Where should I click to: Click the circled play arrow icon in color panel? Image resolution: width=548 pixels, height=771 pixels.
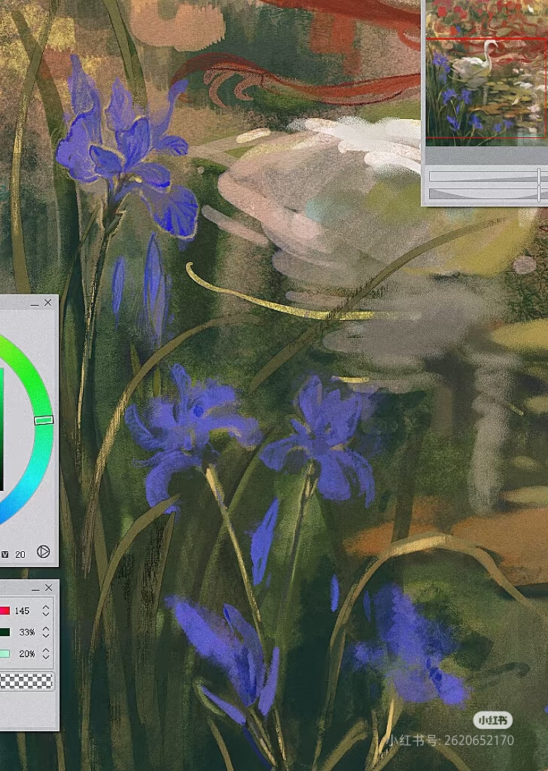[x=43, y=552]
